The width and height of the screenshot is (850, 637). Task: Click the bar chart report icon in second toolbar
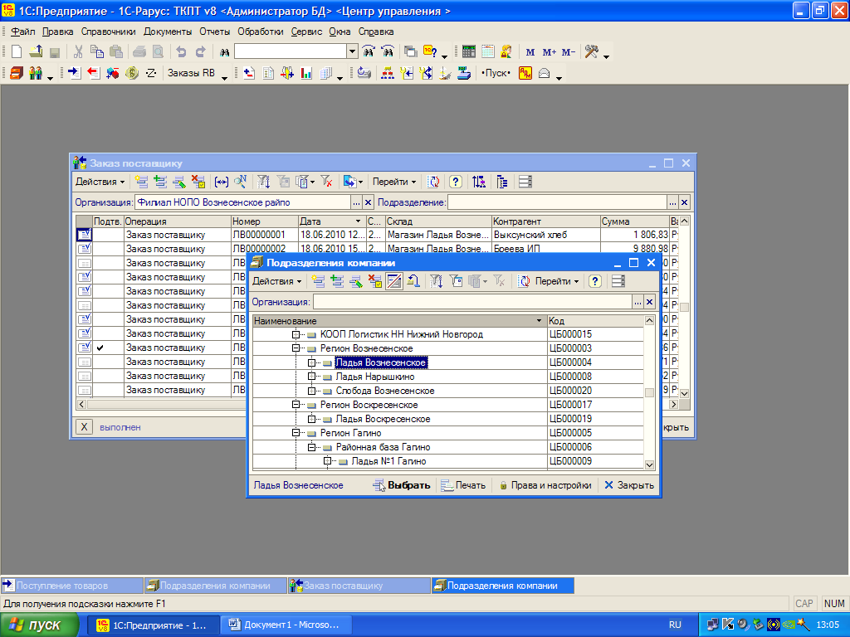coord(306,73)
